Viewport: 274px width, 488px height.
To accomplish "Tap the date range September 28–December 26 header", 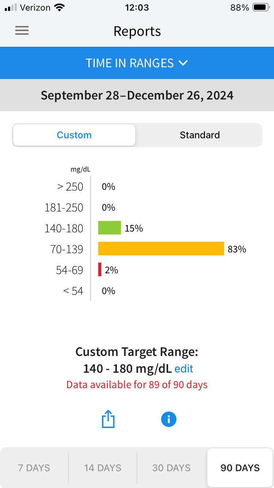I will click(x=137, y=95).
